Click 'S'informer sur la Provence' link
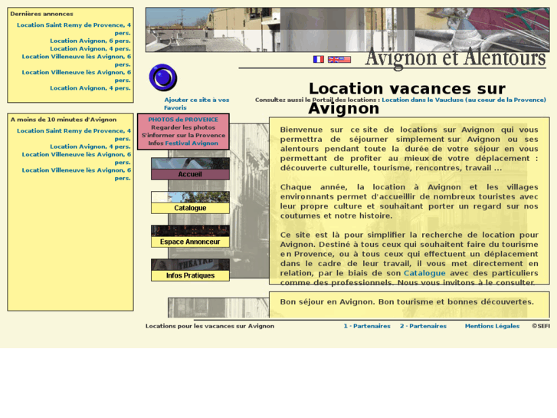557x418 pixels. click(x=183, y=135)
